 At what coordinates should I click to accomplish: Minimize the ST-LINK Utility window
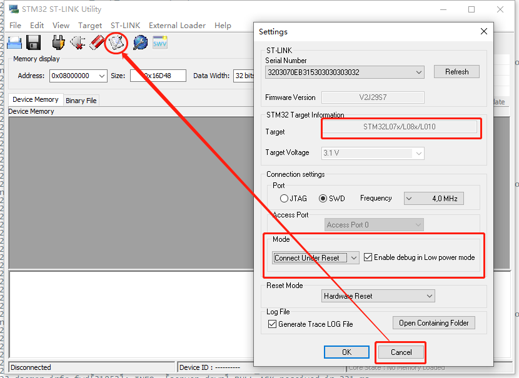[x=443, y=9]
